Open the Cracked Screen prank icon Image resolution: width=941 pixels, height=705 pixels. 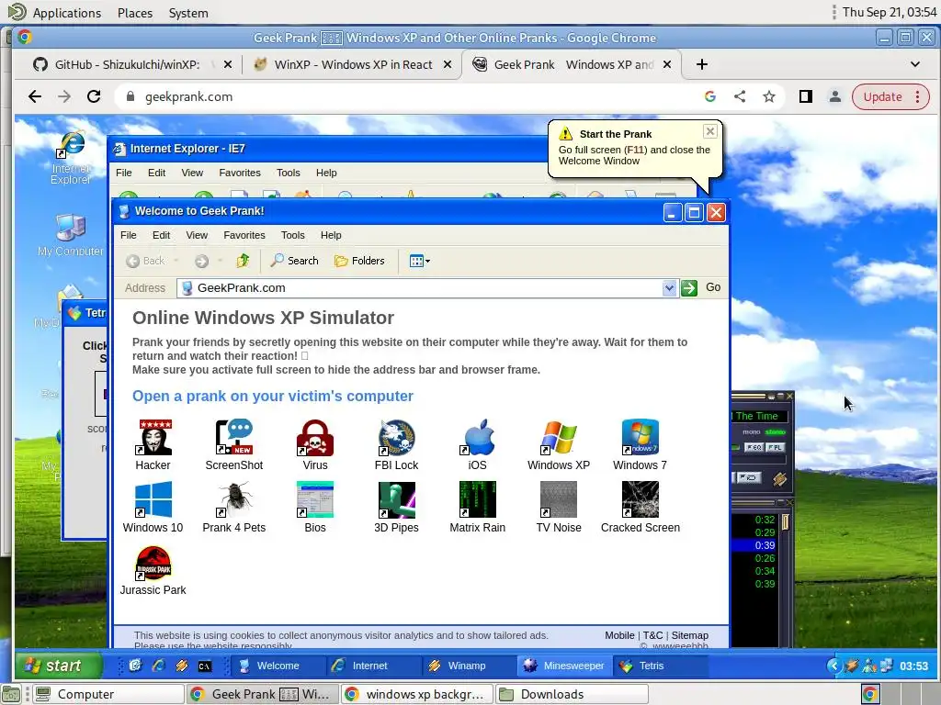(x=641, y=507)
